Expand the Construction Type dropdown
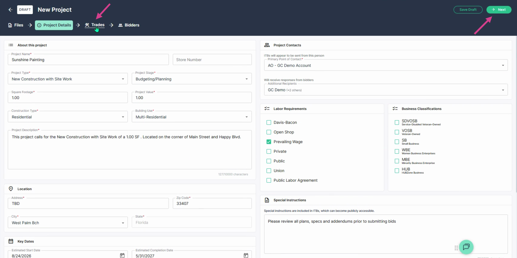The width and height of the screenshot is (517, 258). [x=68, y=117]
